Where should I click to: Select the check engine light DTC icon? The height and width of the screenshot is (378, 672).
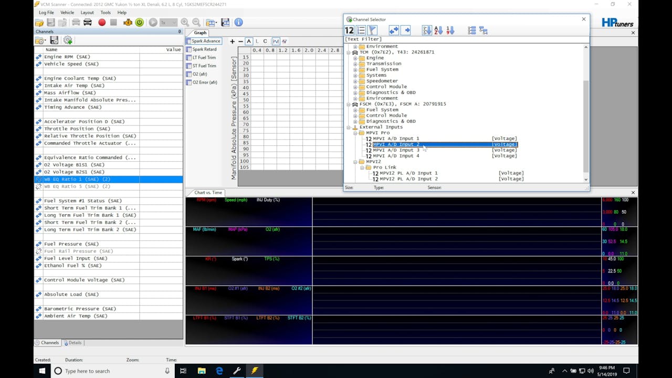click(128, 22)
